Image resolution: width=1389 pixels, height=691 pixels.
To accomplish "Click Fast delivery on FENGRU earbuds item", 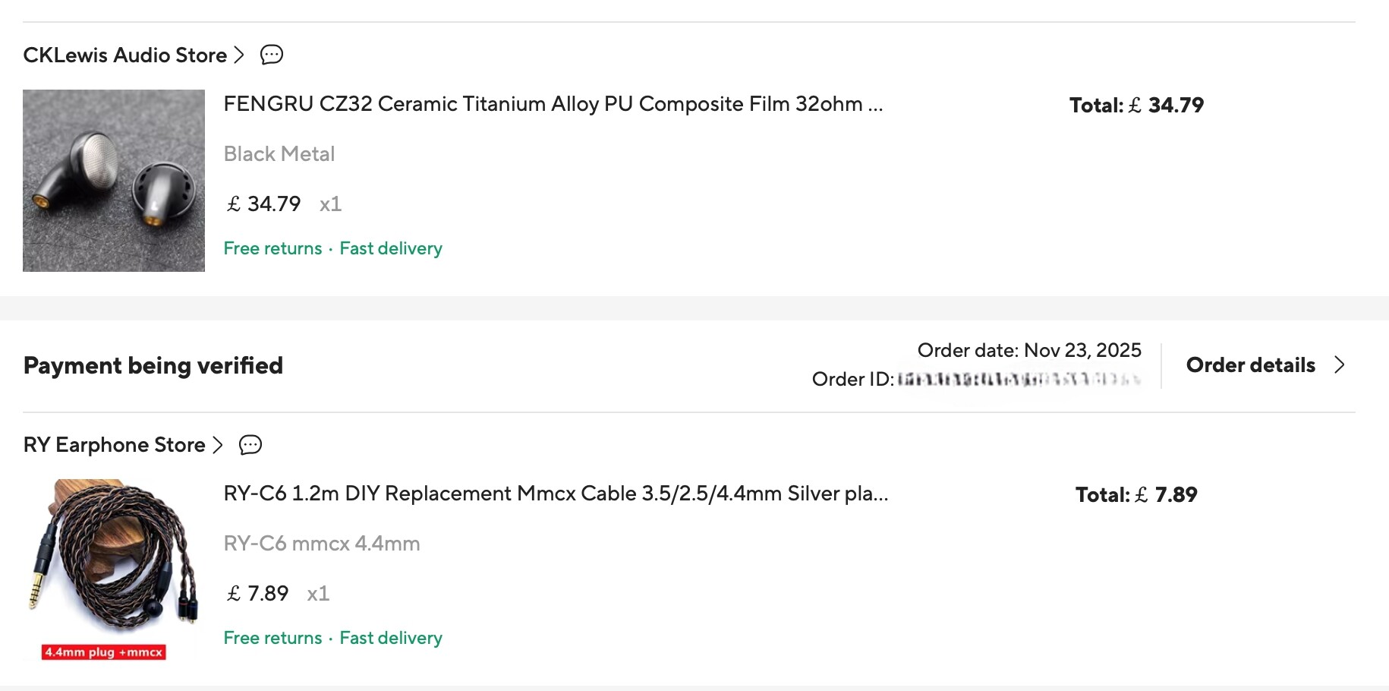I will tap(391, 248).
